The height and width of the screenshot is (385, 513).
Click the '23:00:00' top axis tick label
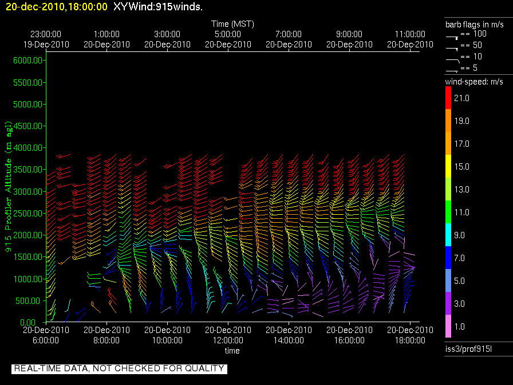(46, 34)
